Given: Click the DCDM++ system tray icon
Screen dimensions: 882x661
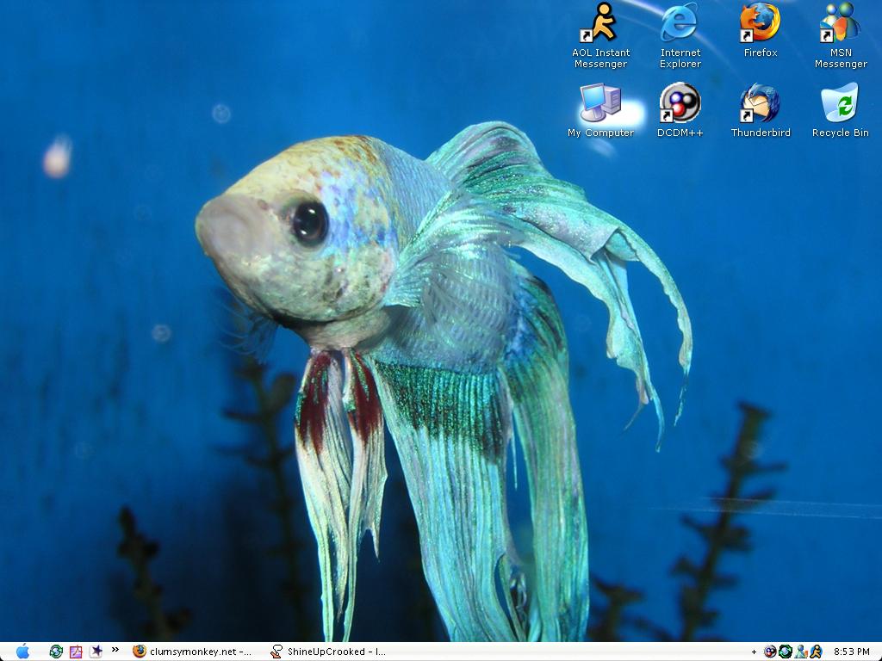Looking at the screenshot, I should (770, 652).
